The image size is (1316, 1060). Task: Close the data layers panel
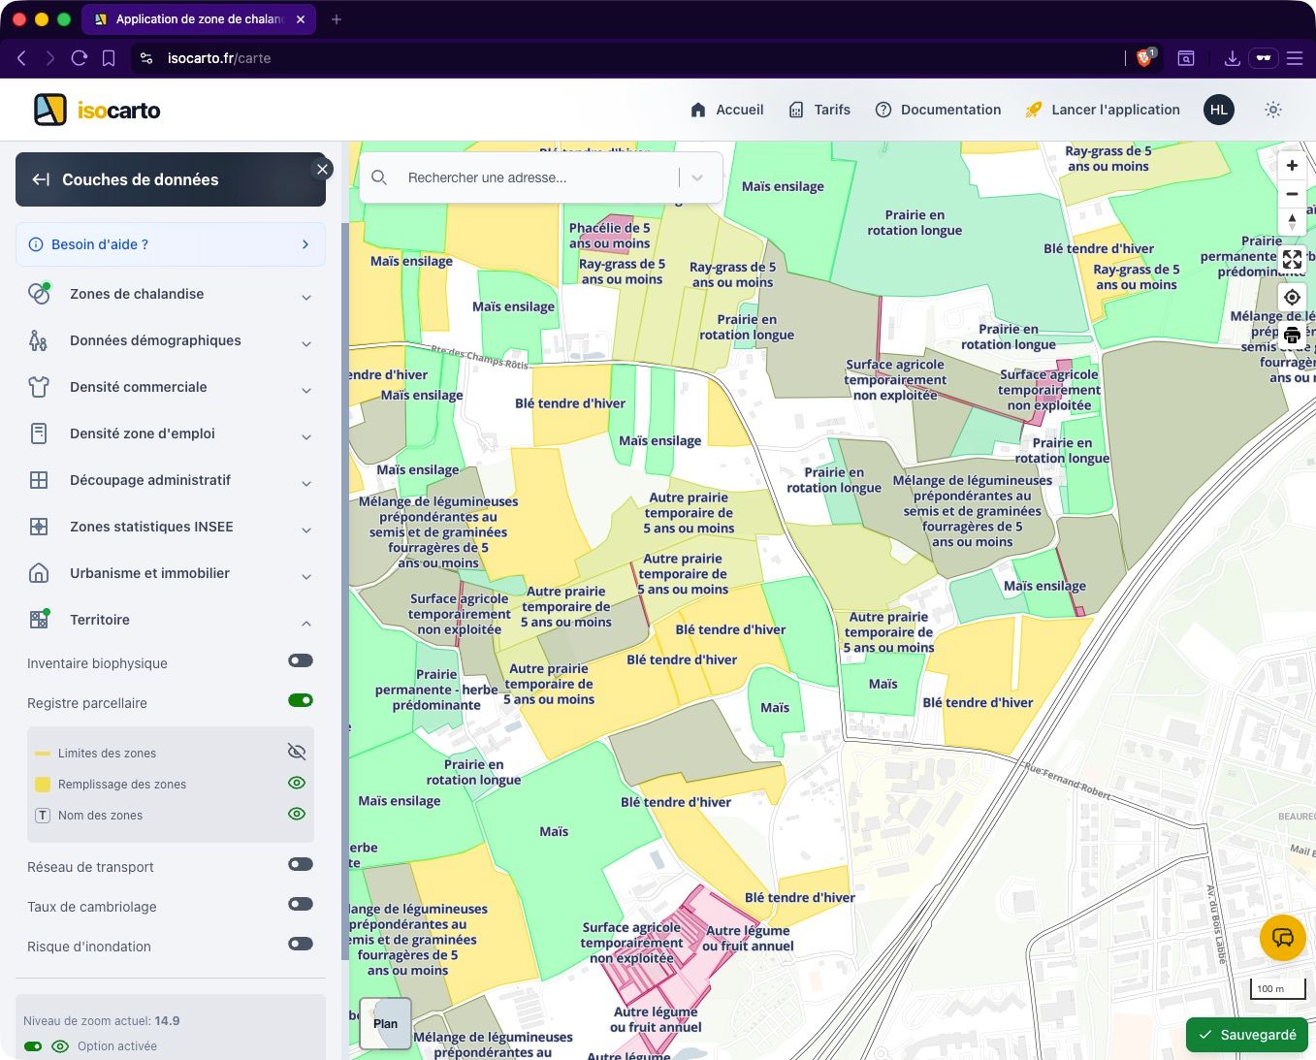click(323, 170)
